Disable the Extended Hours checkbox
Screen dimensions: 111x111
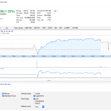tap(3, 96)
